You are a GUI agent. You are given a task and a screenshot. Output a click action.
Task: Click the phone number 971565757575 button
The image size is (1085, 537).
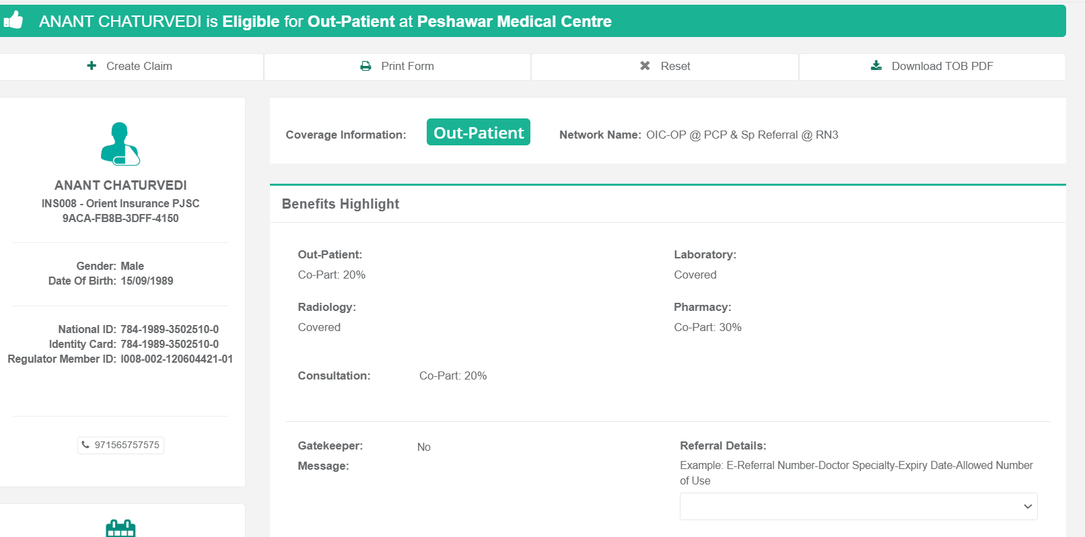point(121,445)
